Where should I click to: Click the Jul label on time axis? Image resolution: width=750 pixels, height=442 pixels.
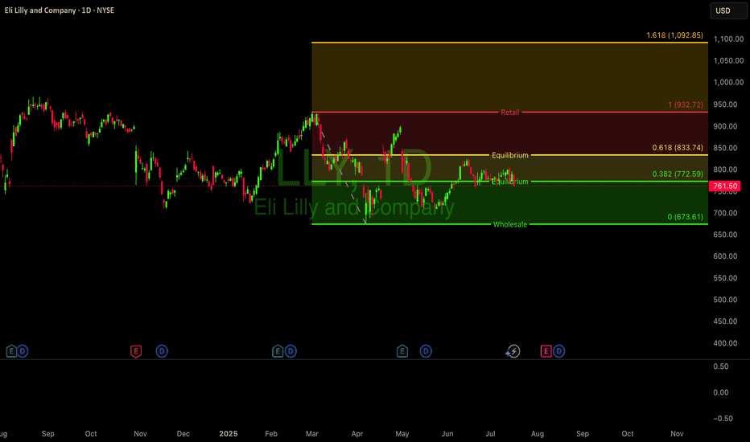click(490, 434)
